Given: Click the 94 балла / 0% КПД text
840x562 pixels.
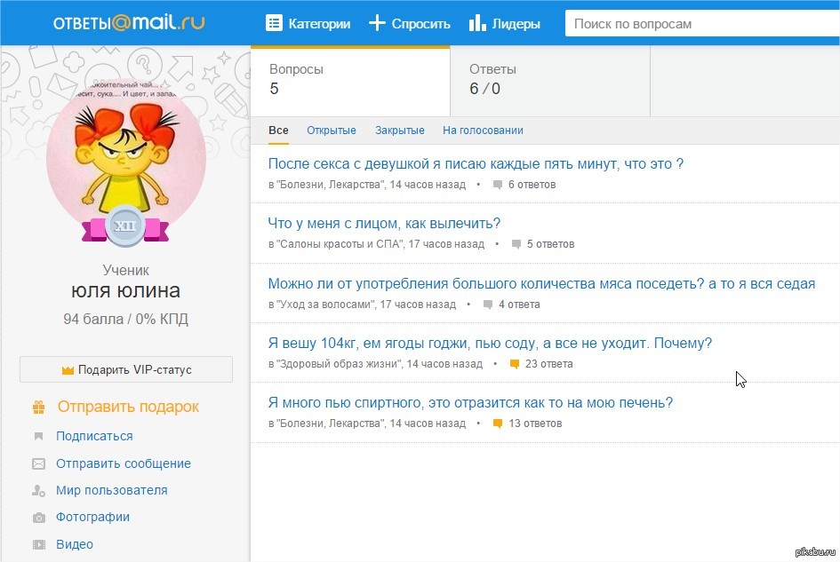Looking at the screenshot, I should [x=126, y=319].
